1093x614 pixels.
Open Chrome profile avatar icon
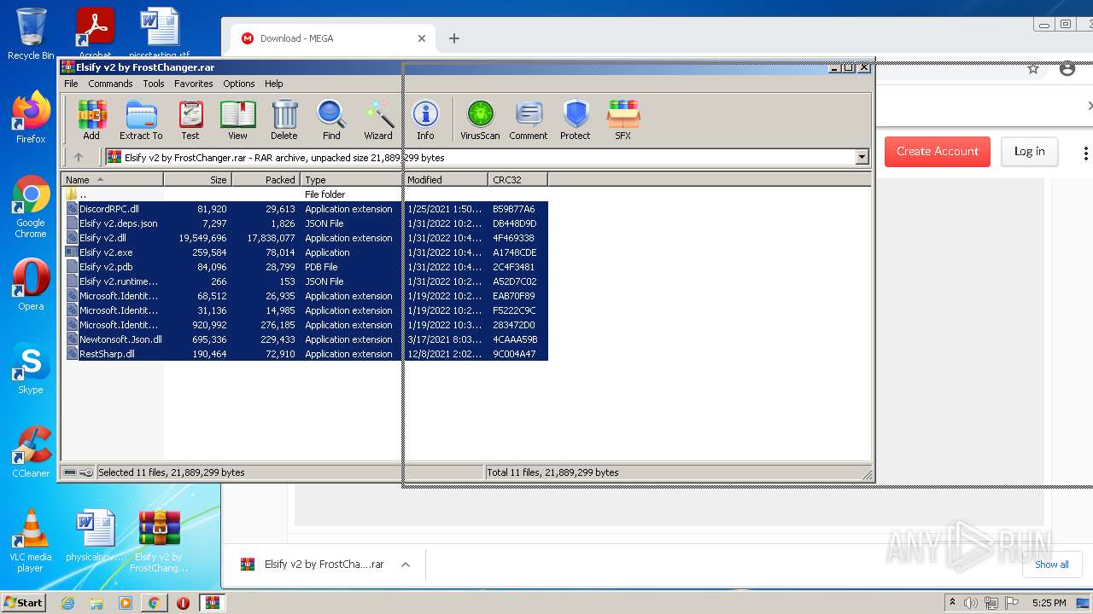pyautogui.click(x=1067, y=68)
